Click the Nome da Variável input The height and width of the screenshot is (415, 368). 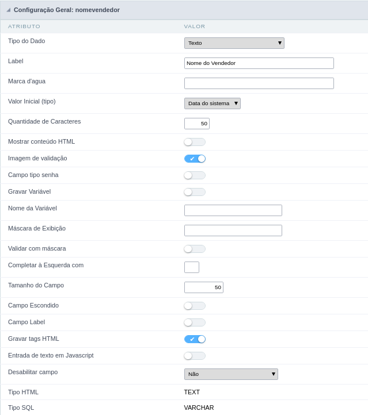pyautogui.click(x=233, y=210)
